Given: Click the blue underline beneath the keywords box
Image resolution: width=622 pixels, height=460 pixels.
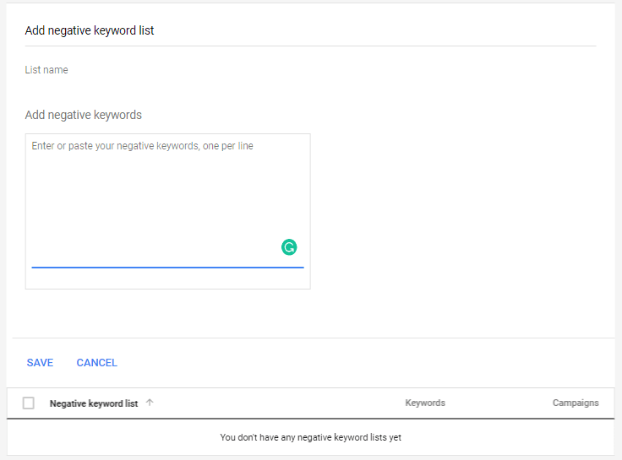Looking at the screenshot, I should [x=167, y=268].
